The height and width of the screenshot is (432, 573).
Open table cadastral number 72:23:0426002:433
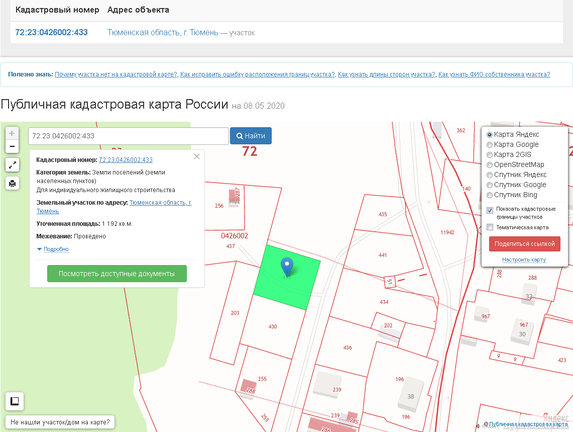(52, 32)
